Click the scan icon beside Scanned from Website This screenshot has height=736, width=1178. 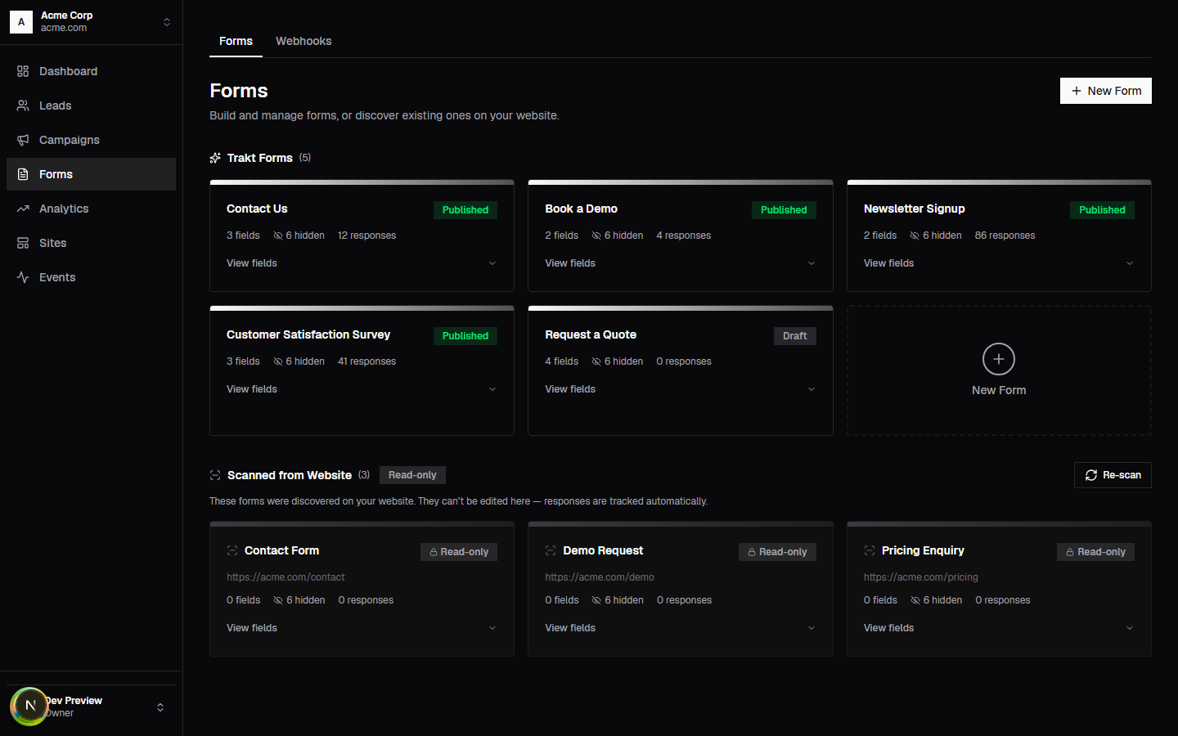coord(215,475)
